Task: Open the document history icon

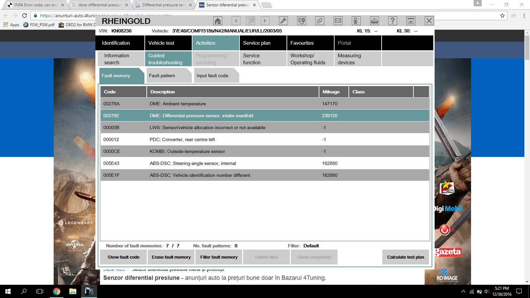Action: [x=250, y=21]
